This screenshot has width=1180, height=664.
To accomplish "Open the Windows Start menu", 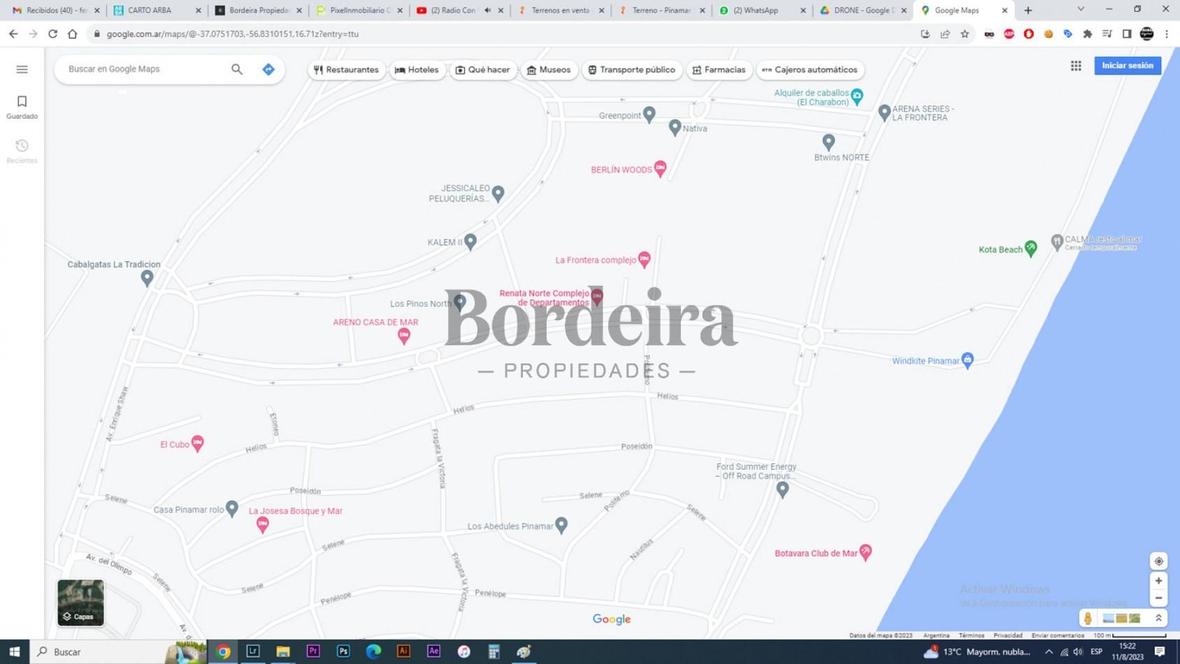I will coord(15,651).
